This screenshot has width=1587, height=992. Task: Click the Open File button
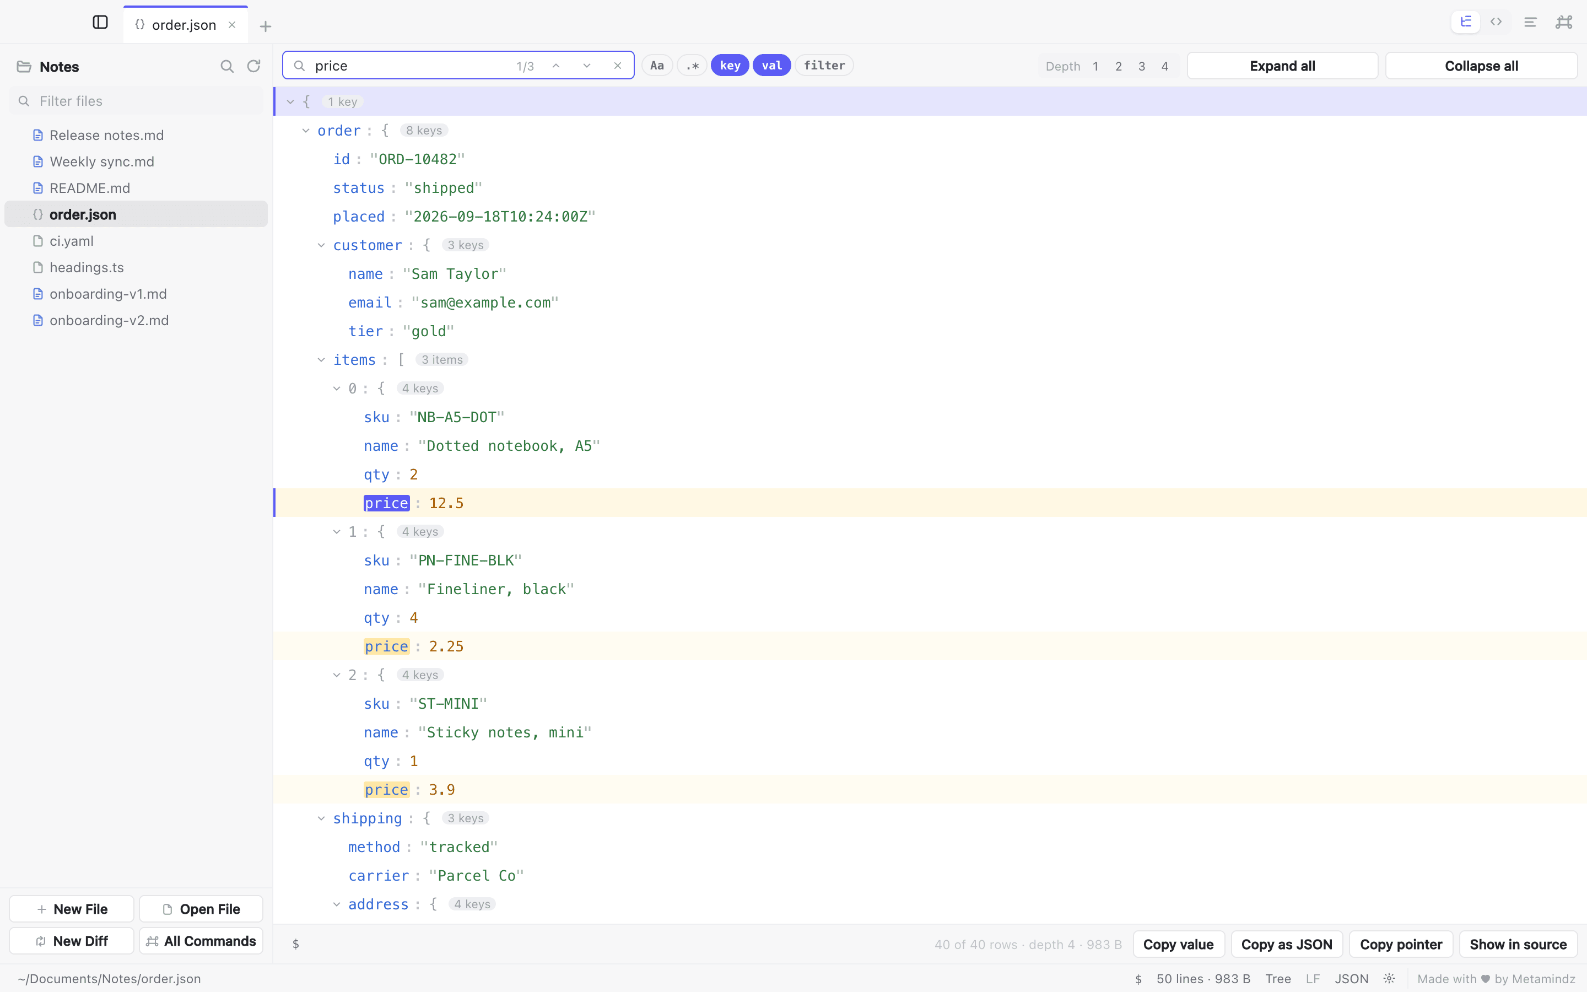point(201,909)
